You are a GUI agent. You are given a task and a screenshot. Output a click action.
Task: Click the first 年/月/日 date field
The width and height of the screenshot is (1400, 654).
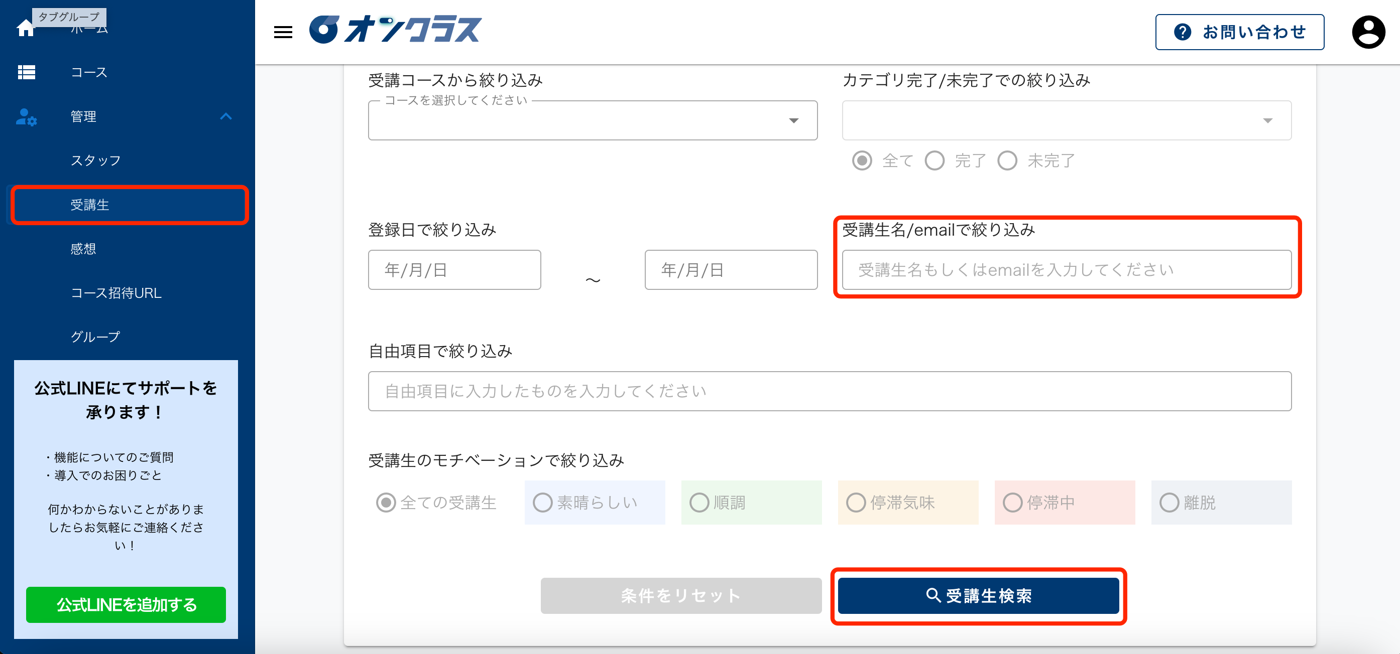454,270
